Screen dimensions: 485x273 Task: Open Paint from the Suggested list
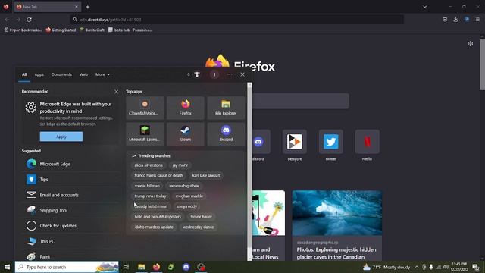[70, 256]
